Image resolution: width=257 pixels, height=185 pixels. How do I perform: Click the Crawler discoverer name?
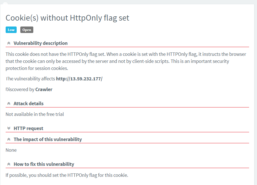[x=44, y=89]
